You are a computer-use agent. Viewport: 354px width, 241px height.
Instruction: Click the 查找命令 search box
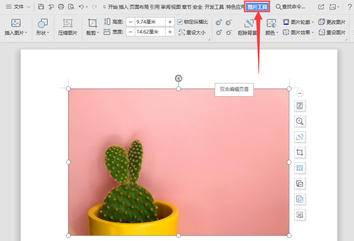pos(291,7)
